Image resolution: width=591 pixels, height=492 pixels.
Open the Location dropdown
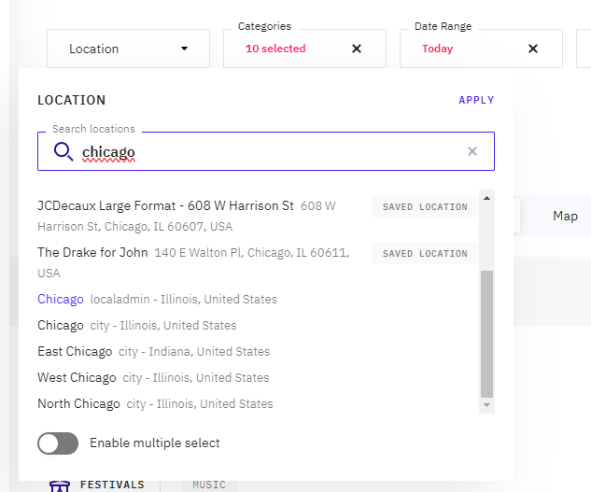coord(128,49)
